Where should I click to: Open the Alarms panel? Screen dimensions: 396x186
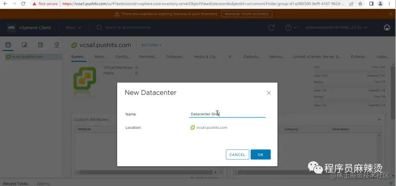coord(43,183)
